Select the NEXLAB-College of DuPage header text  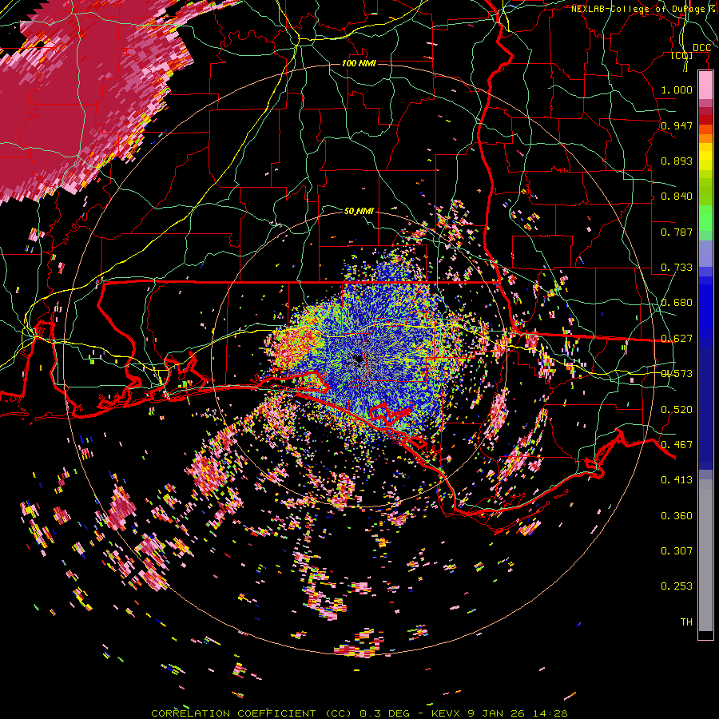tap(639, 9)
